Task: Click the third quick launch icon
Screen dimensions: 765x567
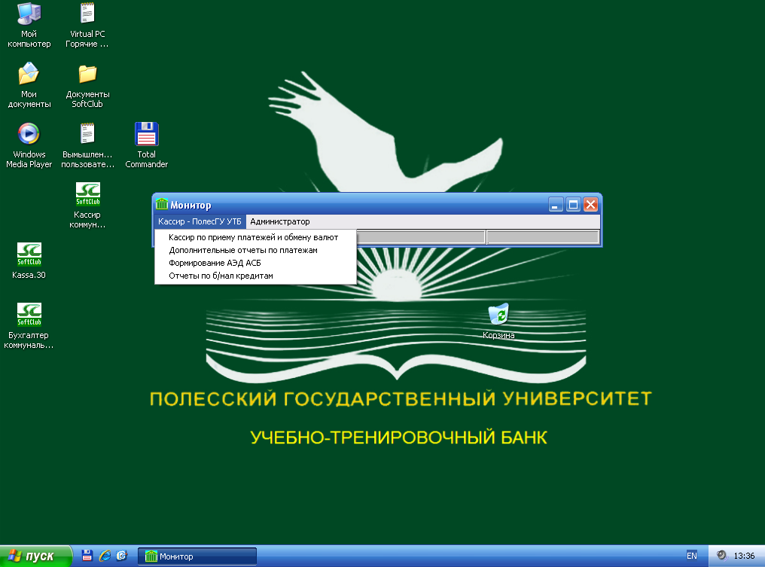Action: (x=121, y=555)
